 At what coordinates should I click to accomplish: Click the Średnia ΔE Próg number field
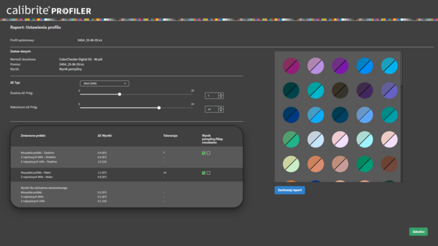pos(212,96)
